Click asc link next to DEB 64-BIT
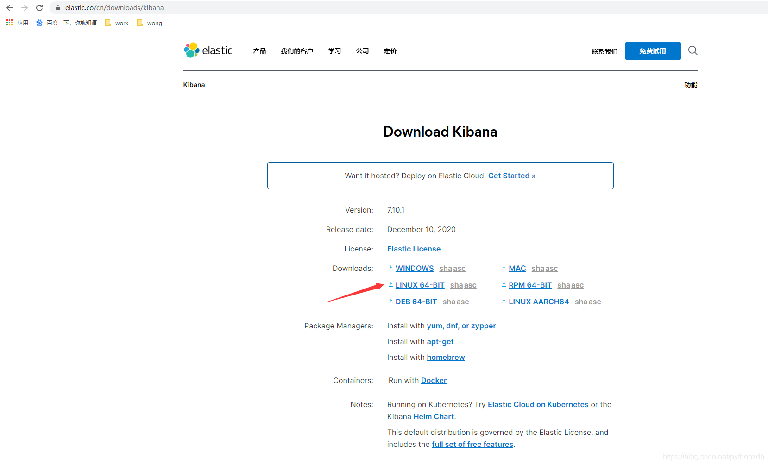Viewport: 768px width, 465px height. 462,302
